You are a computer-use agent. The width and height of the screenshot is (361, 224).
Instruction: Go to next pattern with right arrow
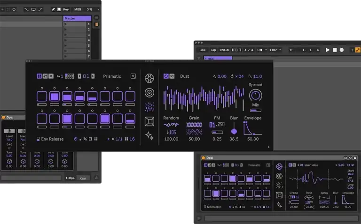pyautogui.click(x=93, y=76)
